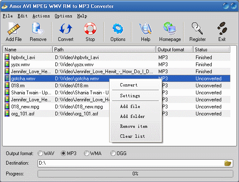Click the Add File filmstrip icon

(14, 29)
